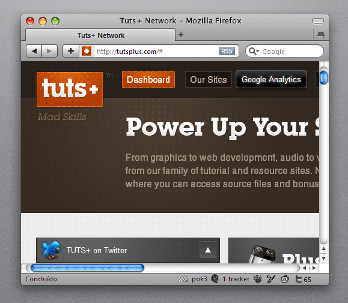Open the search engine dropdown magnifier
Viewport: 348px width, 303px height.
pyautogui.click(x=254, y=51)
